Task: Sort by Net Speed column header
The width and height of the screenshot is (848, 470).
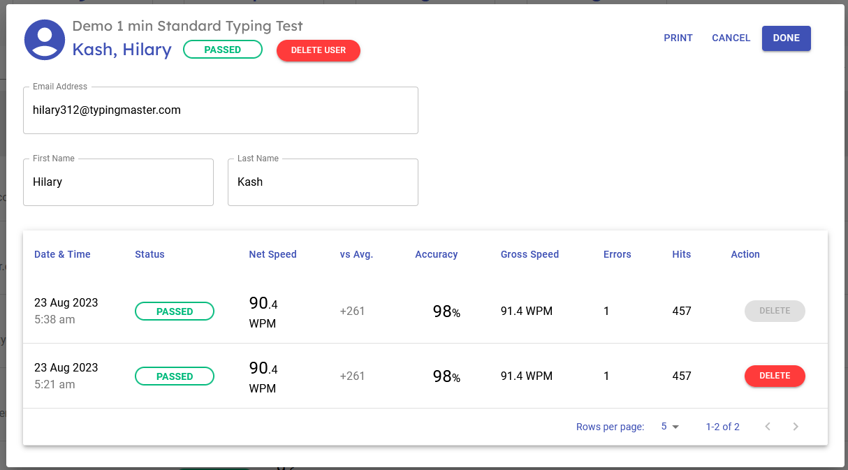Action: [x=272, y=254]
